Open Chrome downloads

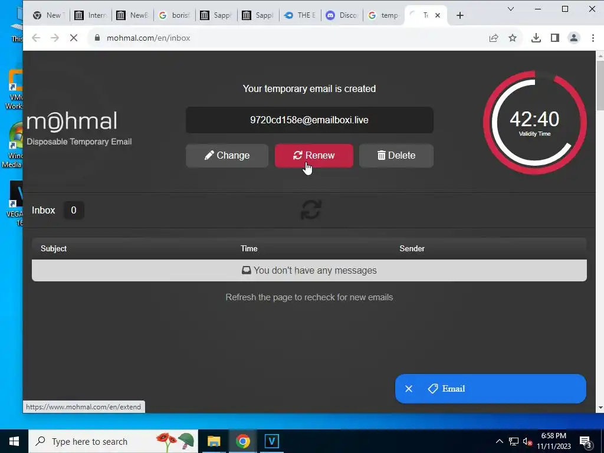click(x=536, y=38)
